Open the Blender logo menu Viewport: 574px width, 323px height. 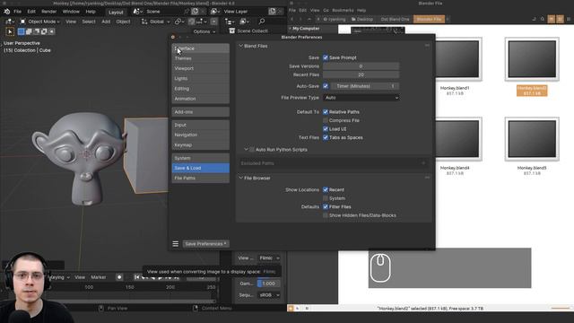tap(6, 12)
